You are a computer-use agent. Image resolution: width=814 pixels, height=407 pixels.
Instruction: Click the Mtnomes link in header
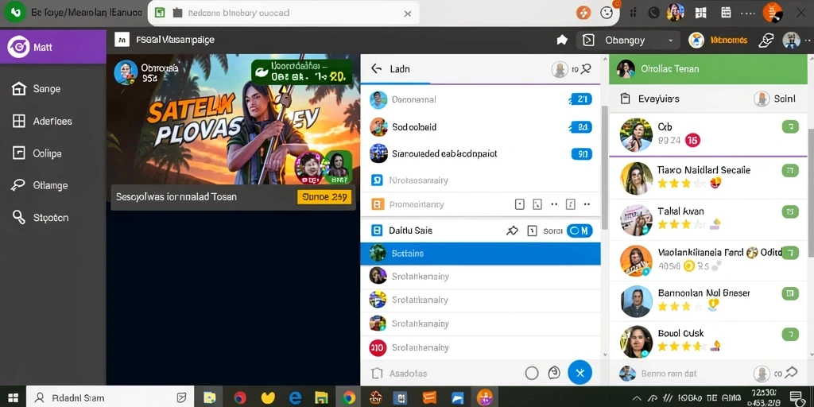(729, 40)
